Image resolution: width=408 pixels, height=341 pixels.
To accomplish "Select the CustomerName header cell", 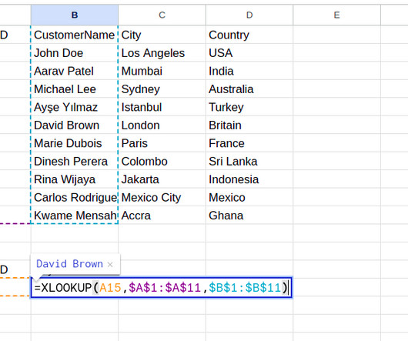I will coord(75,35).
